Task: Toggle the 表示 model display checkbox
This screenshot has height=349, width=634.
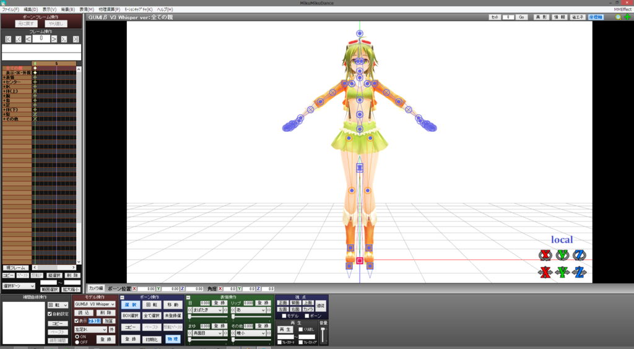Action: coord(76,321)
